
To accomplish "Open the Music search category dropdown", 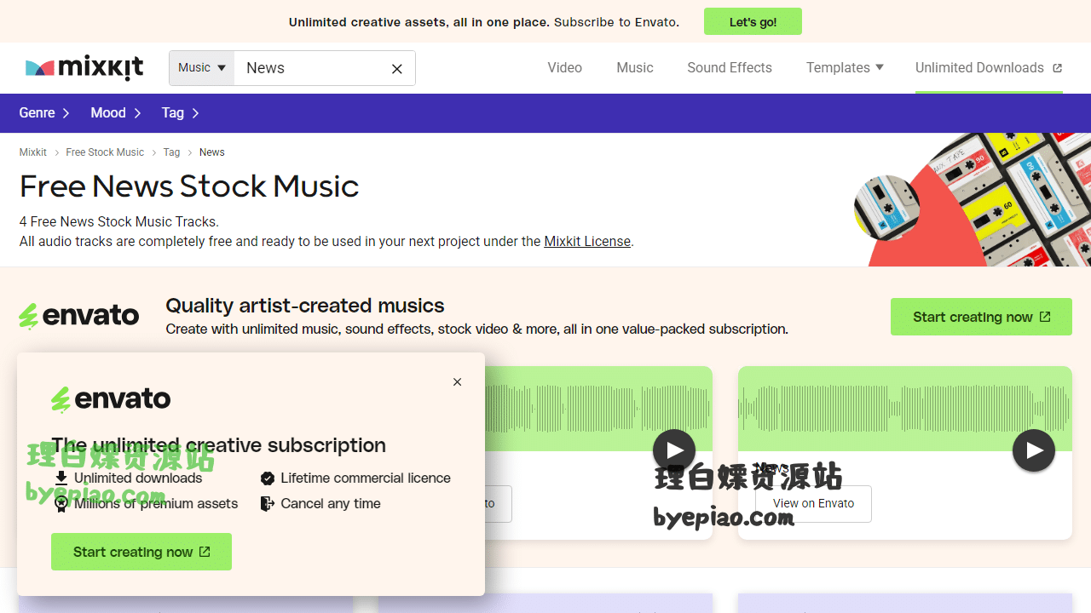I will coord(202,68).
